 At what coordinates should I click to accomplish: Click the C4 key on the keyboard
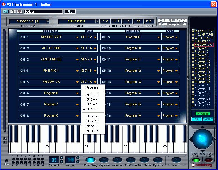(x=86, y=146)
